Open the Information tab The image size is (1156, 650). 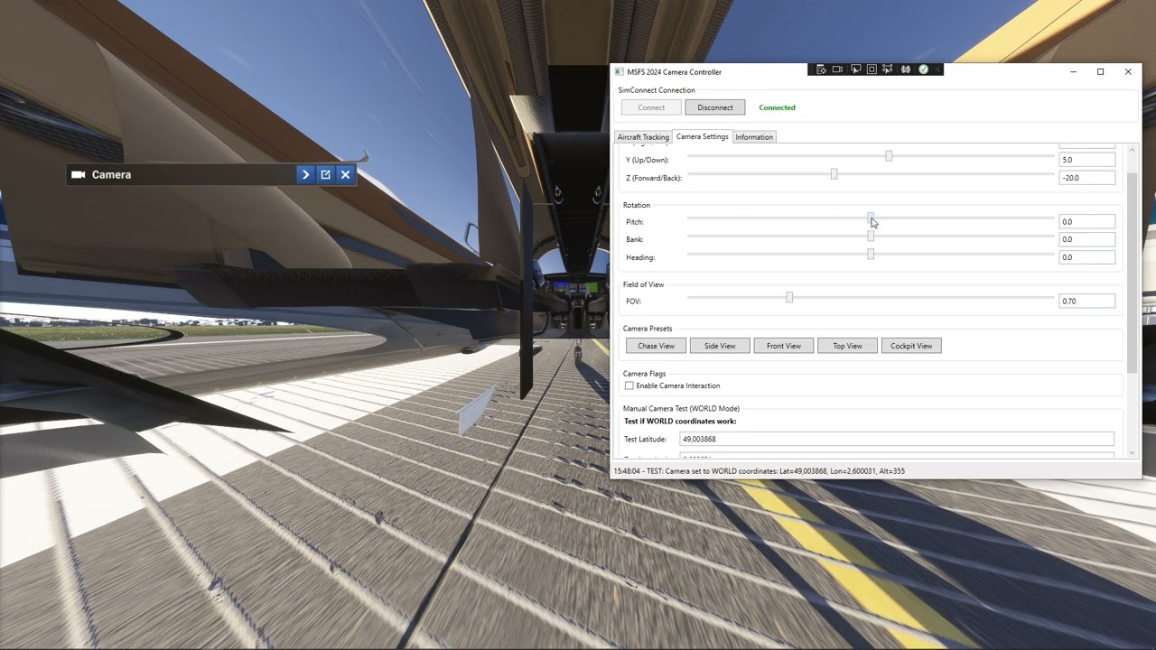click(x=754, y=137)
